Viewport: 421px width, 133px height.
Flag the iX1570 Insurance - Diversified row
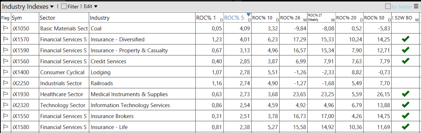(x=6, y=39)
